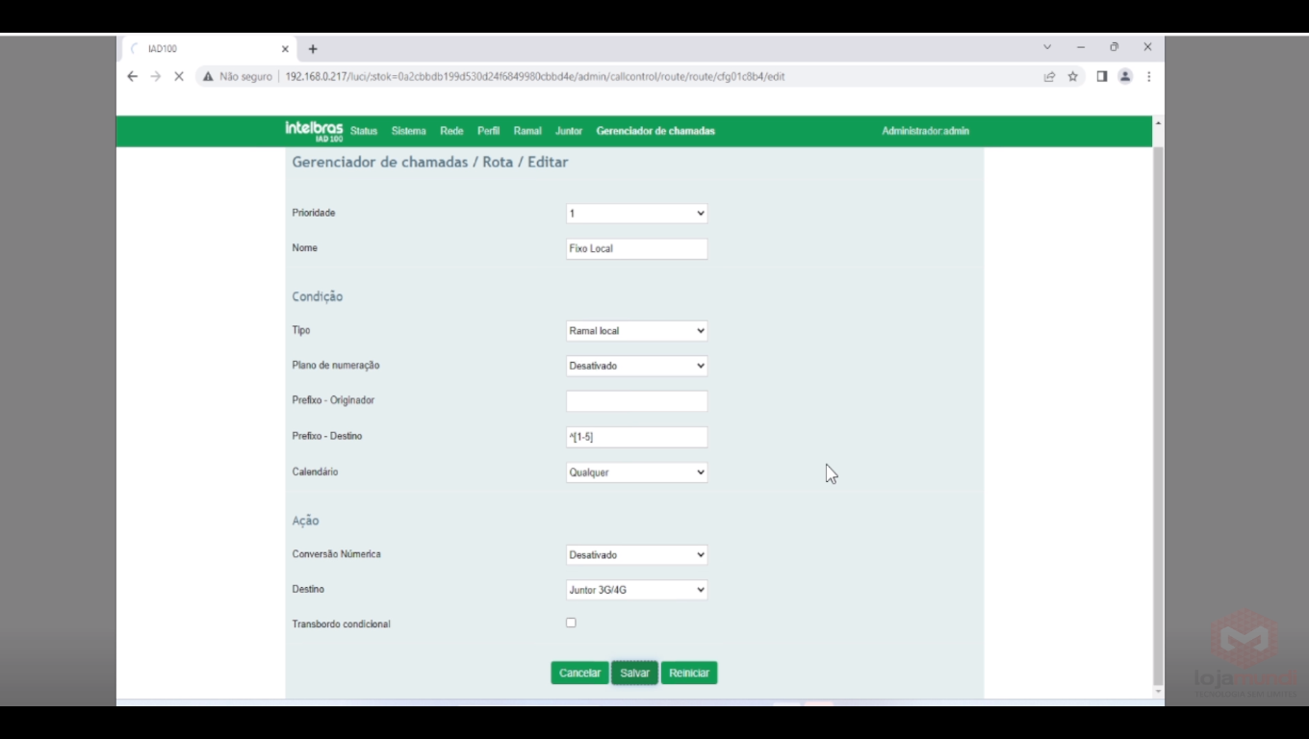This screenshot has width=1309, height=739.
Task: Click the Reiniciar button
Action: pyautogui.click(x=689, y=673)
